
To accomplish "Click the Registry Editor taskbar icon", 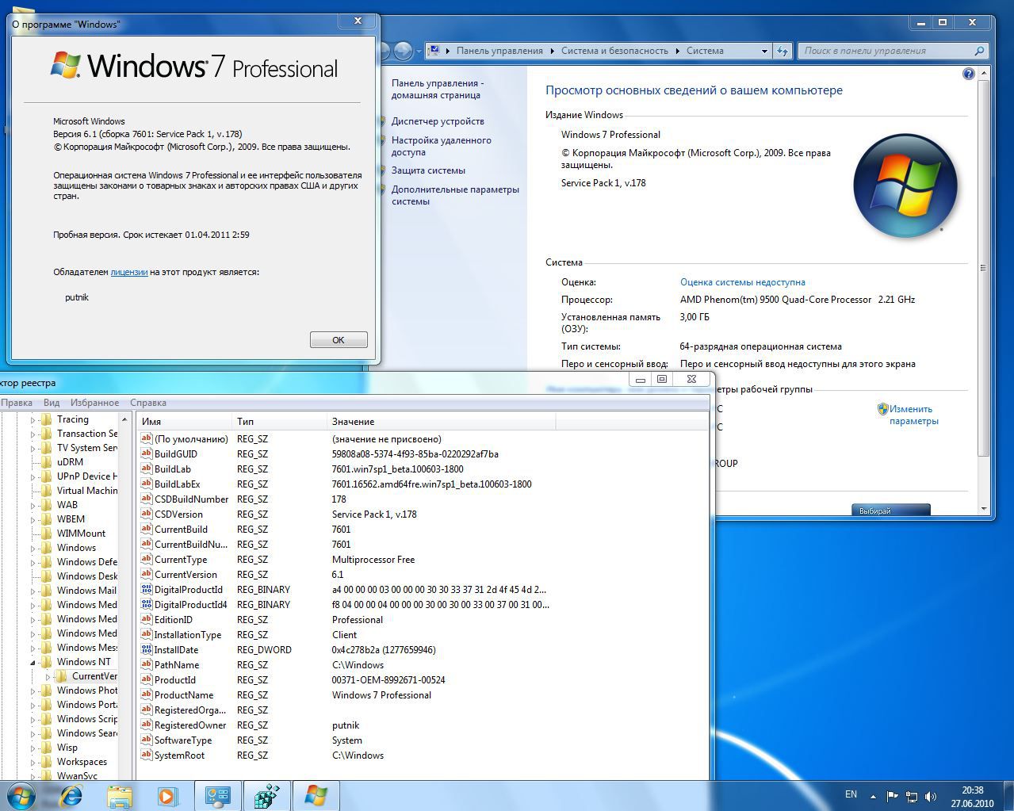I will (266, 795).
